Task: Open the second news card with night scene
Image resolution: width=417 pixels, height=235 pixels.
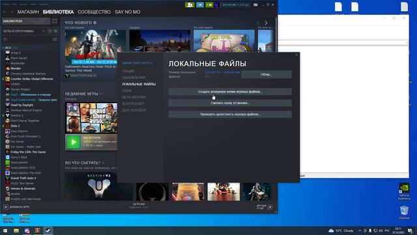Action: point(160,40)
